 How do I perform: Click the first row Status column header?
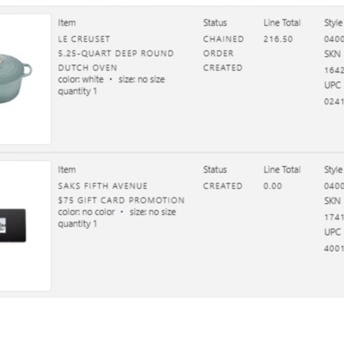215,22
